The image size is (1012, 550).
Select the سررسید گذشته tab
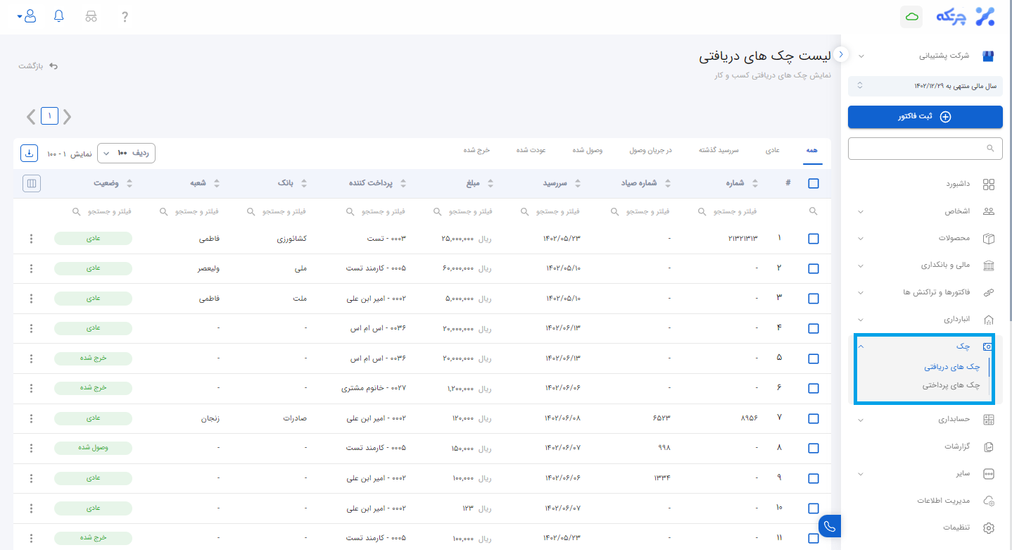[x=718, y=151]
